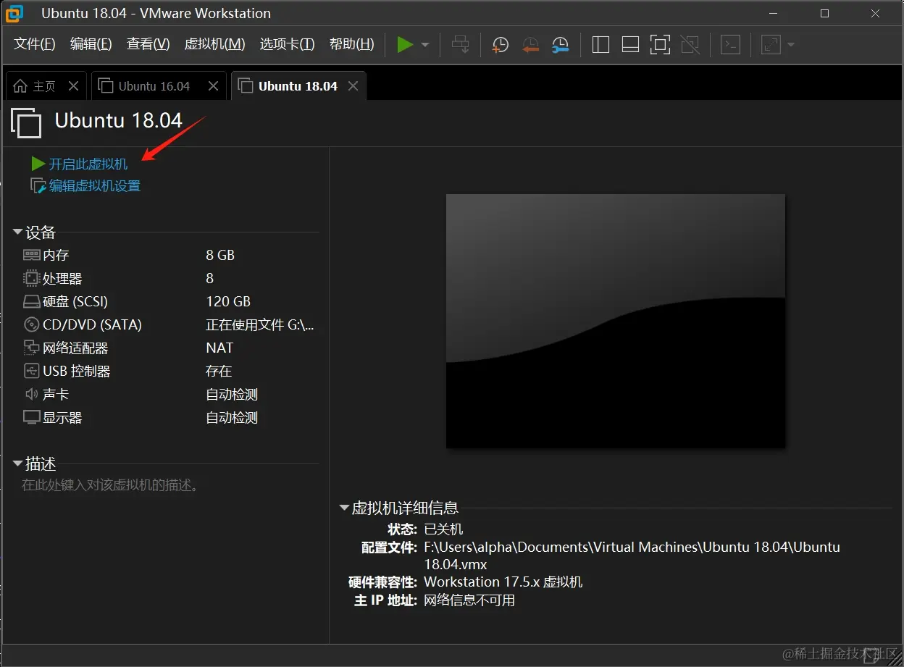Click the USB 控制器 icon
The width and height of the screenshot is (904, 667).
click(x=31, y=372)
